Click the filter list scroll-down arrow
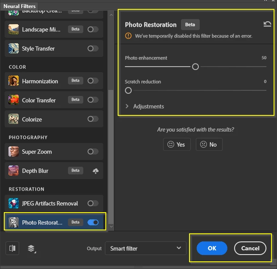This screenshot has height=269, width=277. pos(111,227)
